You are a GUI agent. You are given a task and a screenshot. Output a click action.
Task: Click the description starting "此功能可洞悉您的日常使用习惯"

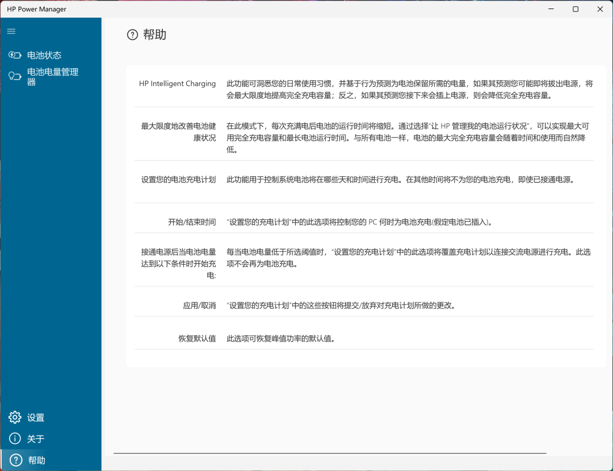[x=410, y=89]
